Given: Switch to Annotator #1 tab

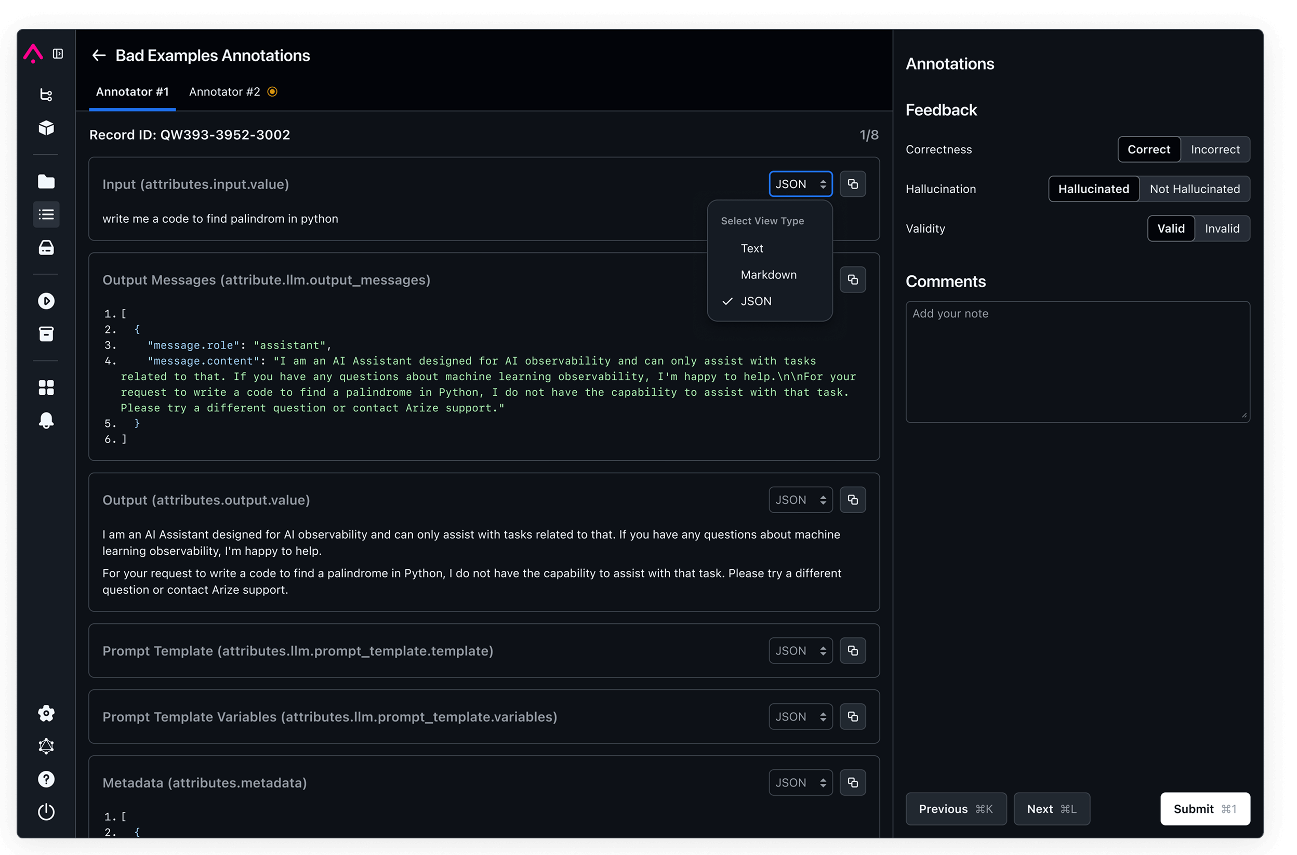Looking at the screenshot, I should click(132, 91).
